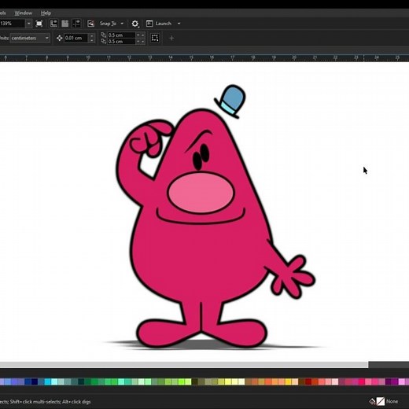Viewport: 409px width, 409px height.
Task: Open the Snap To dropdown
Action: coord(111,24)
